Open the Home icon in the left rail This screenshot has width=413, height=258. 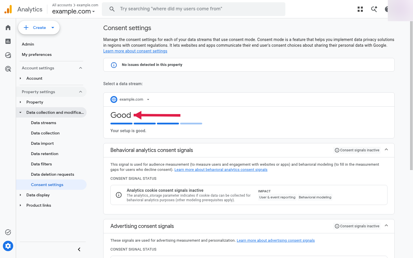click(x=8, y=28)
